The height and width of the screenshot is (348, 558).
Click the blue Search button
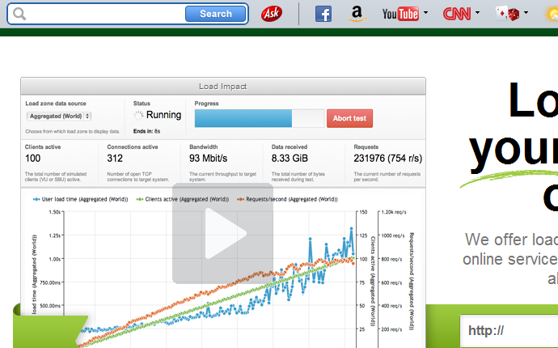[216, 14]
